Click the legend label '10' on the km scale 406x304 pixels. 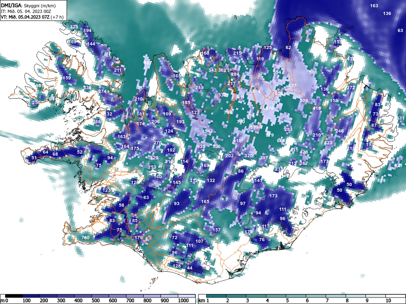(388, 301)
